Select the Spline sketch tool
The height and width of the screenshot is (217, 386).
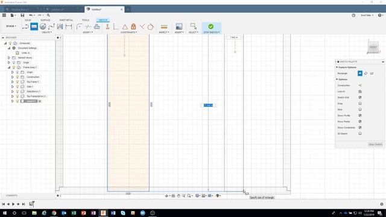[51, 27]
